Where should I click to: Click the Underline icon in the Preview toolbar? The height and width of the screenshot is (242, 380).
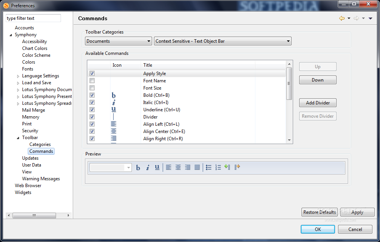pyautogui.click(x=157, y=167)
